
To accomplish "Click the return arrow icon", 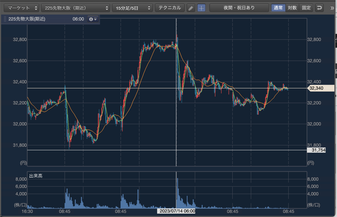I will 319,8.
